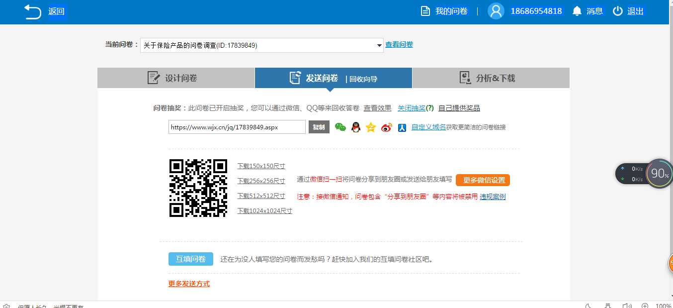This screenshot has height=308, width=673.
Task: Open account 18686954818 menu
Action: point(536,11)
